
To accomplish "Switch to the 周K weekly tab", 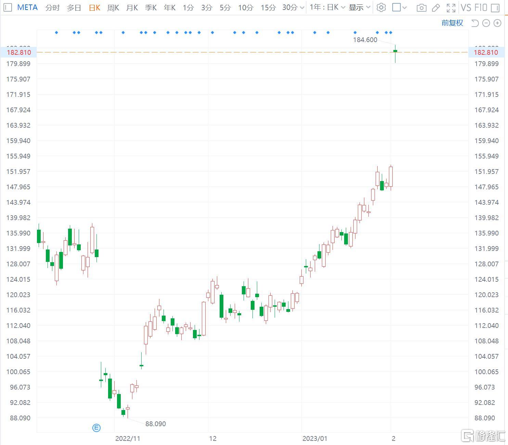I will [x=113, y=8].
